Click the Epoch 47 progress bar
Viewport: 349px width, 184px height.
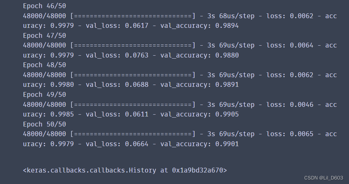tap(133, 45)
